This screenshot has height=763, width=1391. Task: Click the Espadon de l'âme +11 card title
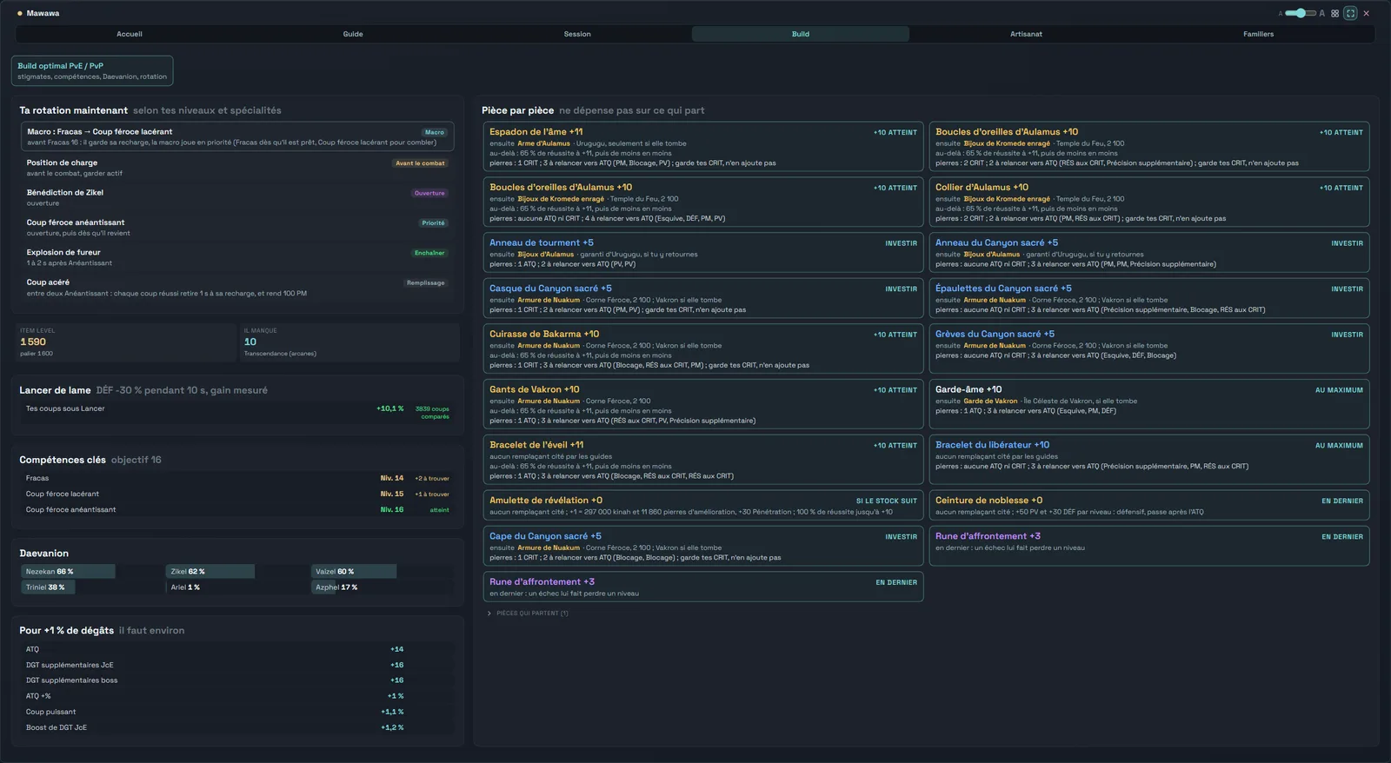pyautogui.click(x=536, y=132)
